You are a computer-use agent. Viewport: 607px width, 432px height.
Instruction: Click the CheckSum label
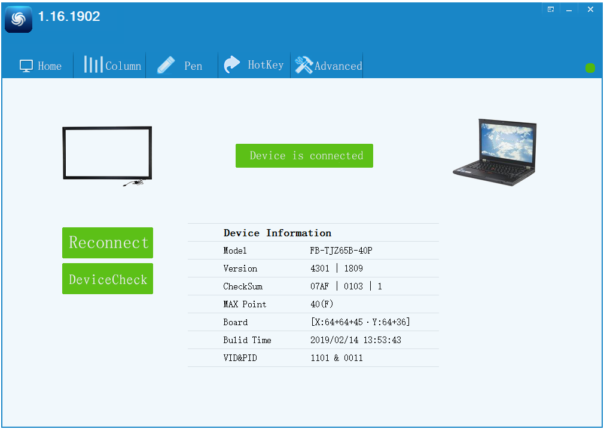243,286
